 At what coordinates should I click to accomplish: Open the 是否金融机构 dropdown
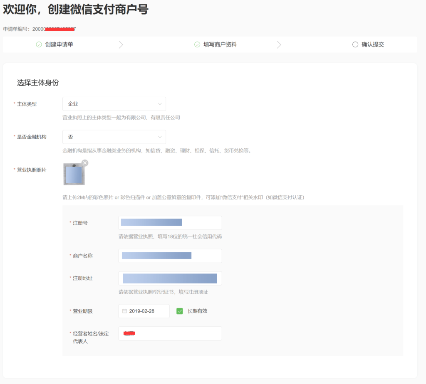pyautogui.click(x=114, y=137)
